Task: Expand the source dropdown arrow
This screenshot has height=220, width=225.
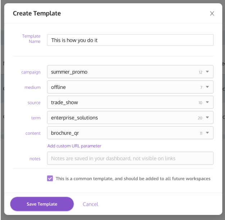Action: click(207, 102)
